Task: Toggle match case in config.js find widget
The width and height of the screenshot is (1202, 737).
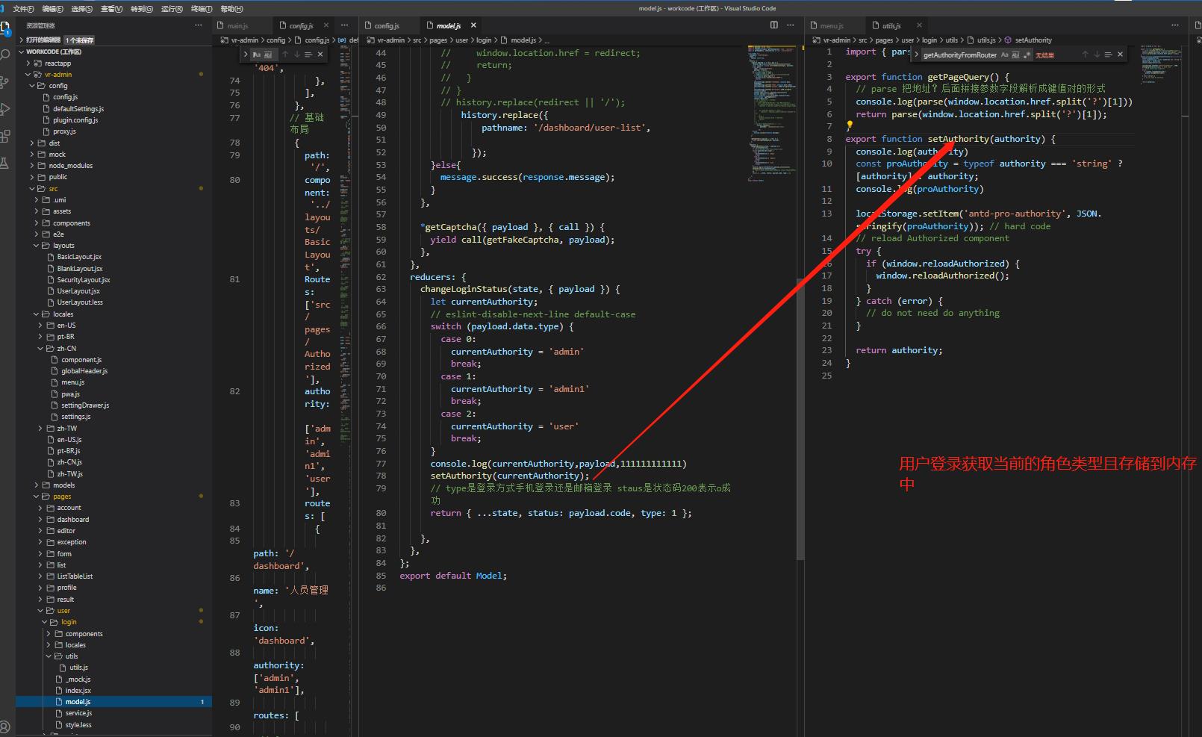Action: coord(257,55)
